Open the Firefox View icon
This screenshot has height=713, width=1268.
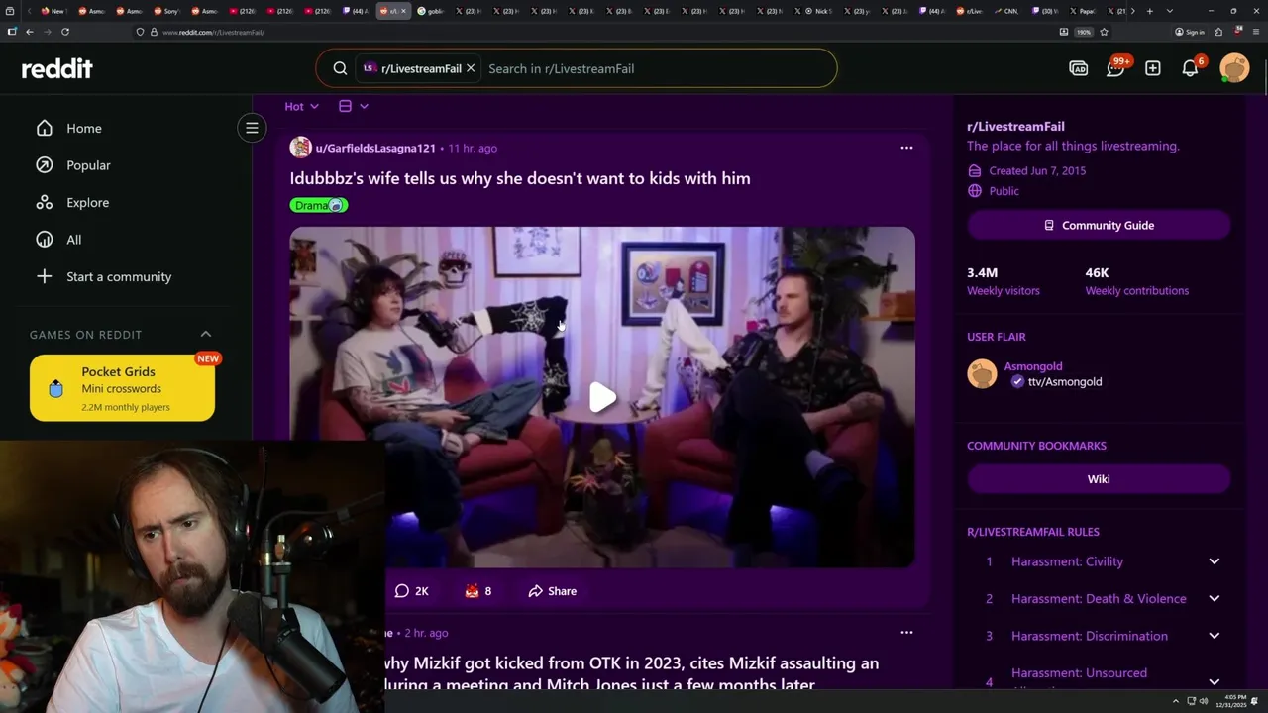tap(12, 11)
